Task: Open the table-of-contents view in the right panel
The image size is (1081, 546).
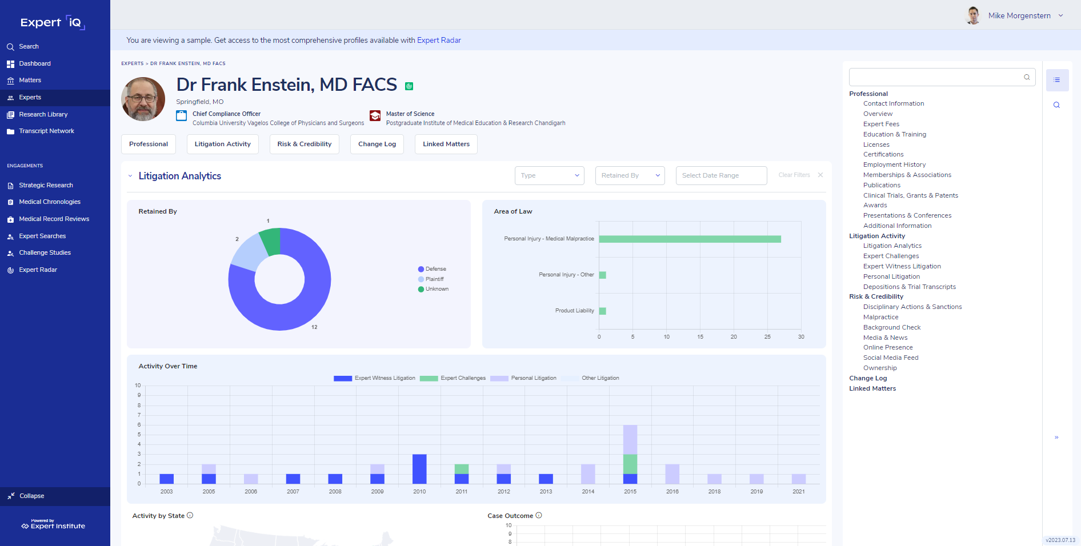Action: (1057, 80)
